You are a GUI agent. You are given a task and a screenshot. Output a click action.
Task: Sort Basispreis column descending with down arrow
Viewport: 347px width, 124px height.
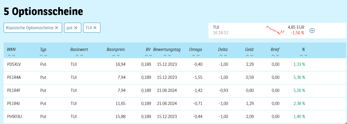(x=118, y=55)
